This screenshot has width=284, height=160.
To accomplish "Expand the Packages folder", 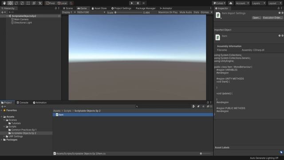I will 2,140.
